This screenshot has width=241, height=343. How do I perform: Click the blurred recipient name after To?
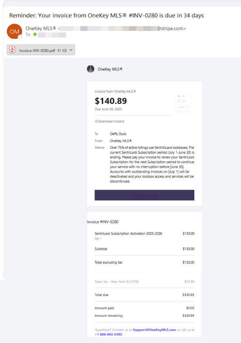[x=52, y=35]
